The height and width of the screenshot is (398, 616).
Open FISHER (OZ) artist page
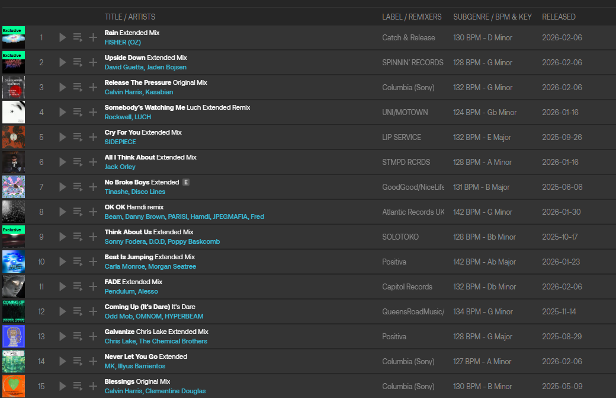point(123,43)
